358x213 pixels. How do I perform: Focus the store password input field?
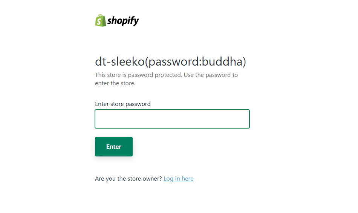click(172, 119)
